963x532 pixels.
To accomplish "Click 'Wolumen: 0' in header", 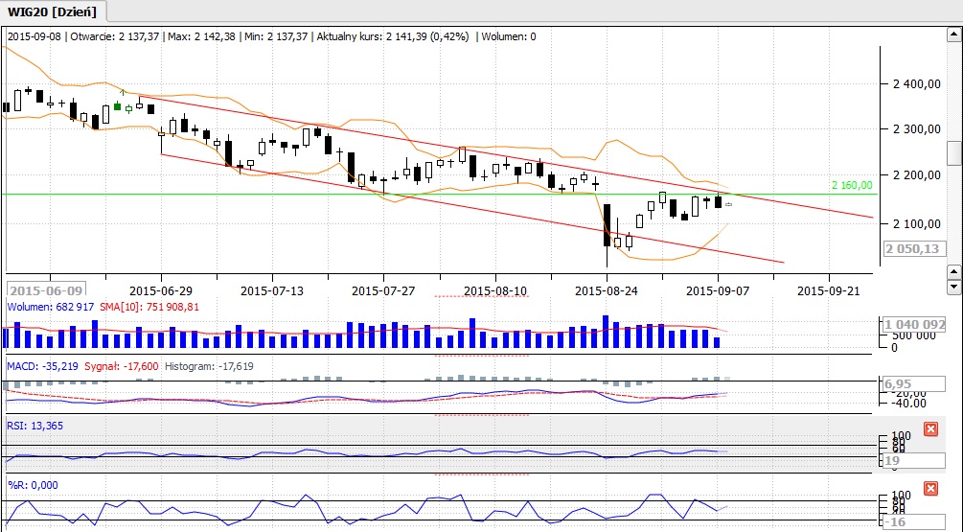I will coord(509,36).
